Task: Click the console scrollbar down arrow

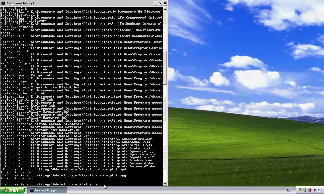Action: pos(165,184)
